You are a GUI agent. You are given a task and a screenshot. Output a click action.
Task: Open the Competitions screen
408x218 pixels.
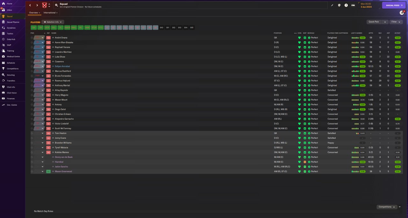pyautogui.click(x=13, y=68)
